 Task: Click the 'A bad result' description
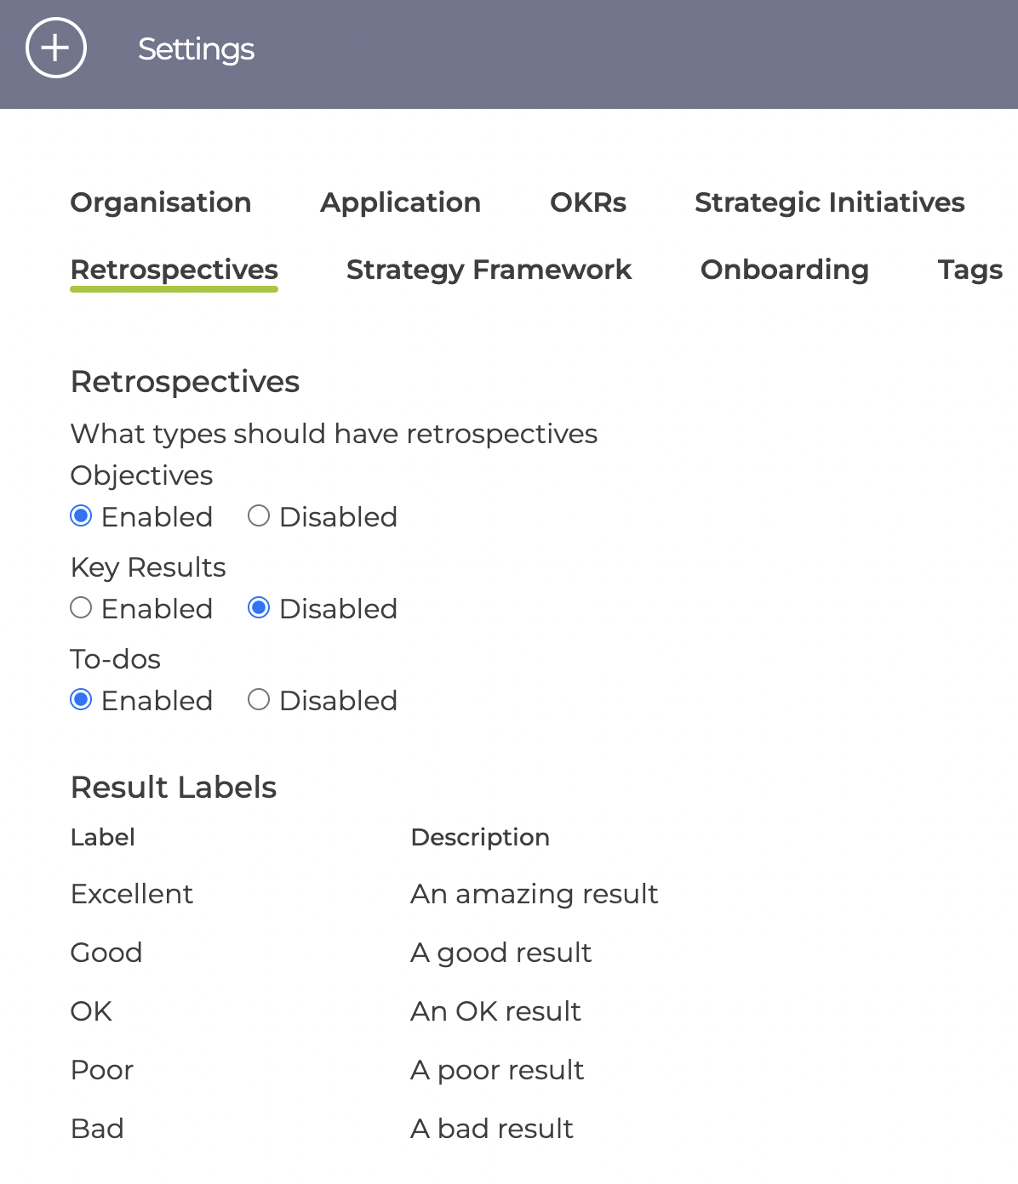click(x=492, y=1129)
